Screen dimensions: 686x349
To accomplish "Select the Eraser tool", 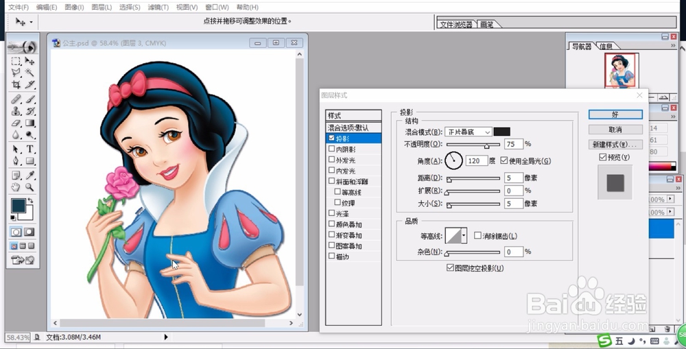I will [x=16, y=123].
